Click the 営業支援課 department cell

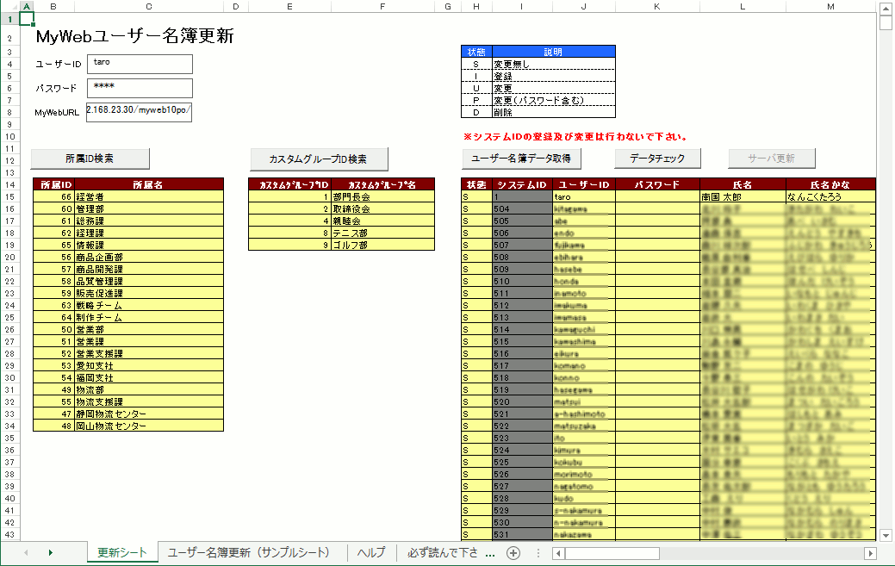click(x=149, y=354)
